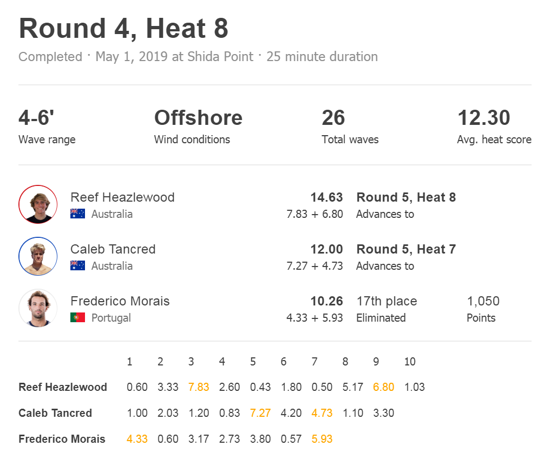The height and width of the screenshot is (466, 550).
Task: Click the Australian flag under Caleb Tancred
Action: point(77,265)
